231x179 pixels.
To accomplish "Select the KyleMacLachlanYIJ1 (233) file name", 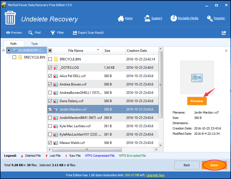I will 81,134.
